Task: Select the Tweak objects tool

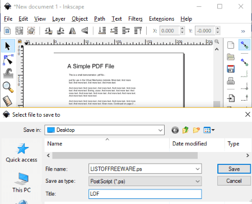Action: pos(8,73)
